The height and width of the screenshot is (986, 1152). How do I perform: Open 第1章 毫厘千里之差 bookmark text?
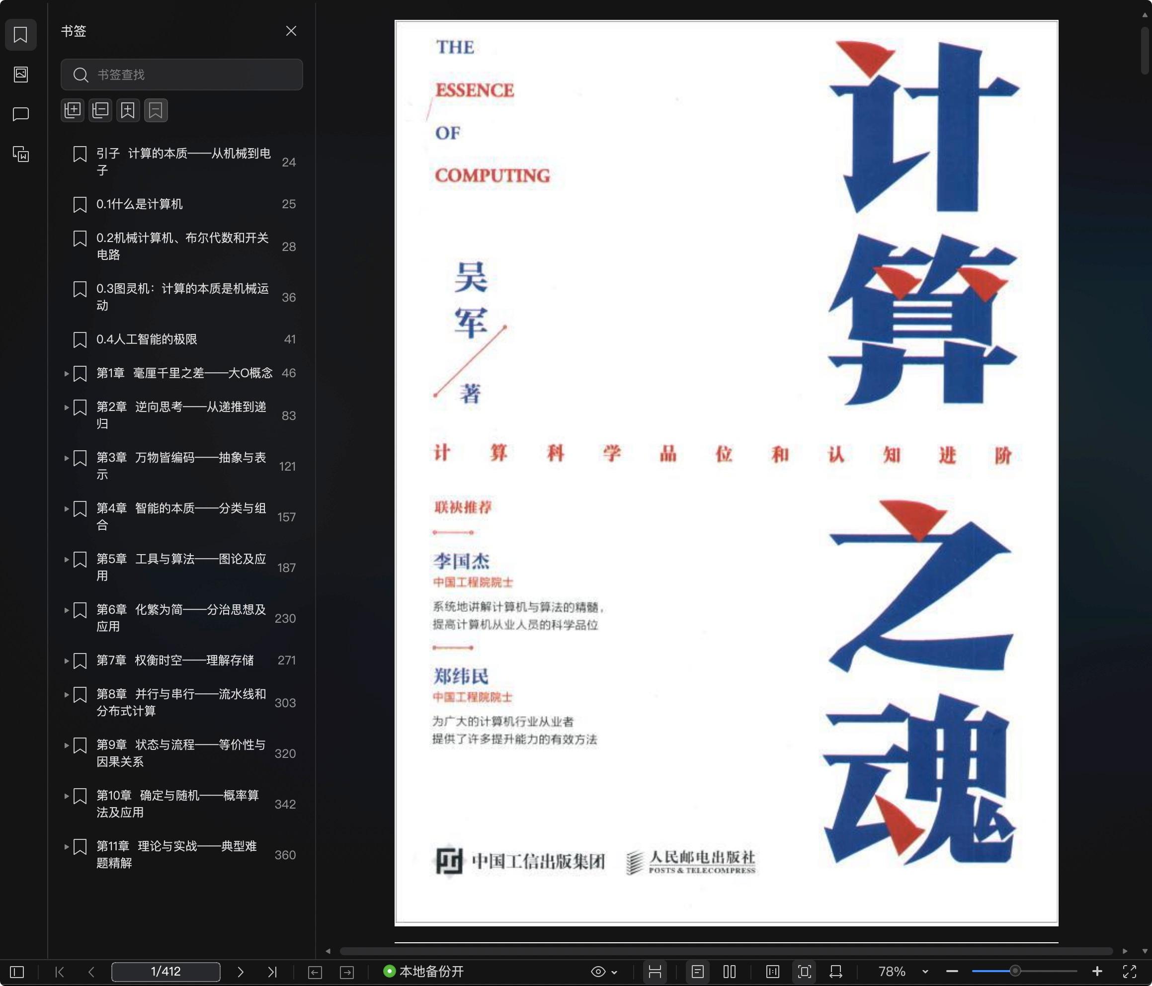click(x=184, y=373)
